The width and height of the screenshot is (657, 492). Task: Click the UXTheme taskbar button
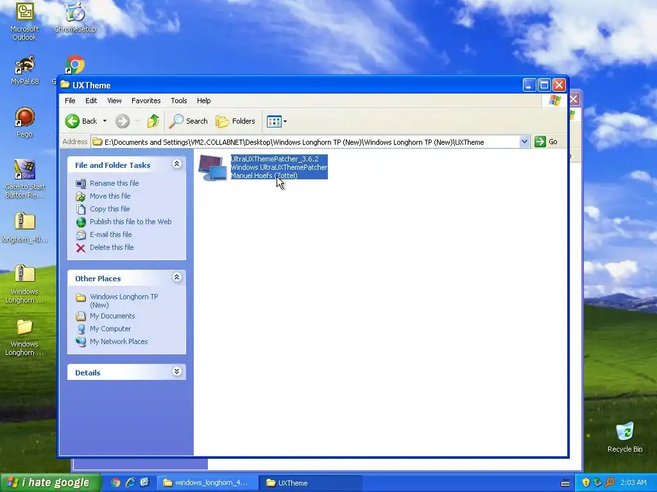(x=309, y=483)
